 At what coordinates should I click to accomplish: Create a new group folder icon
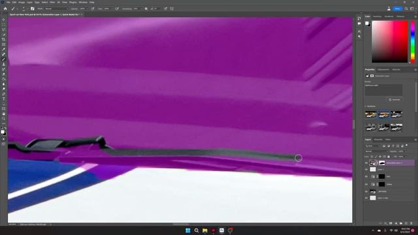point(401,223)
